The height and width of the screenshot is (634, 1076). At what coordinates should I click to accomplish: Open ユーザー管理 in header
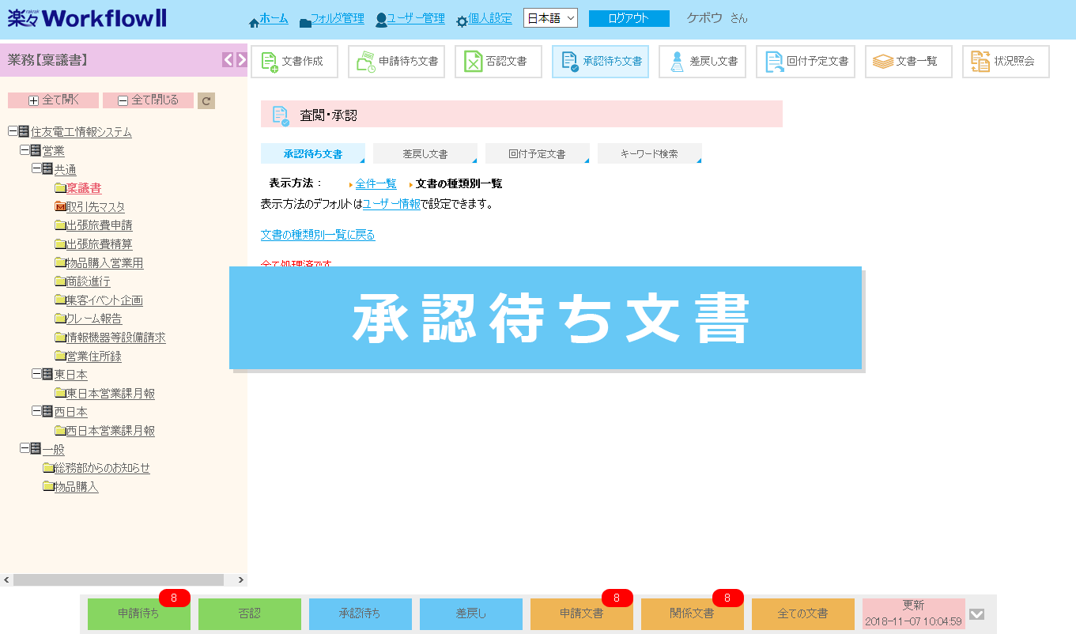(415, 19)
